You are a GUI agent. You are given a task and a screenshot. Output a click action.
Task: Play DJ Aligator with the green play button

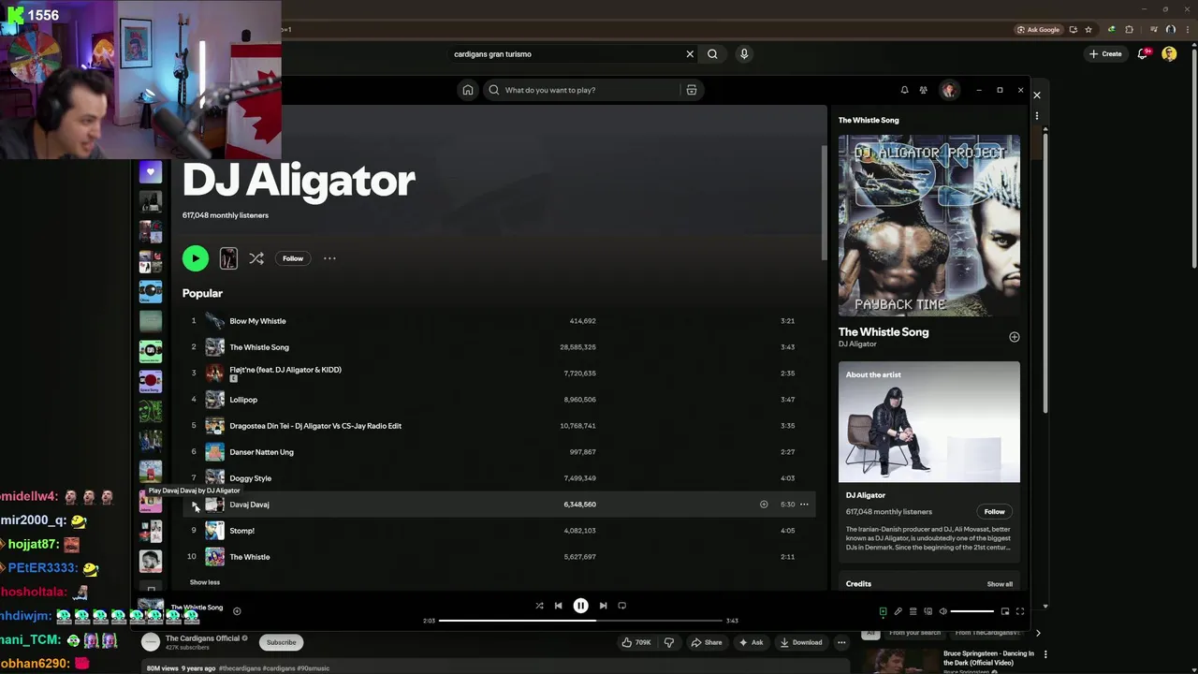tap(195, 258)
